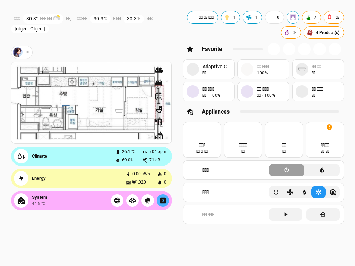The width and height of the screenshot is (355, 266).
Task: Click the ₩1,020 cost value
Action: tap(136, 182)
